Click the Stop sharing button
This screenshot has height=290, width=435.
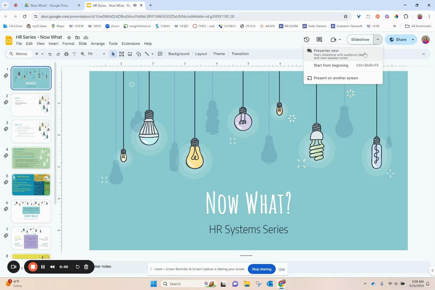[x=261, y=269]
